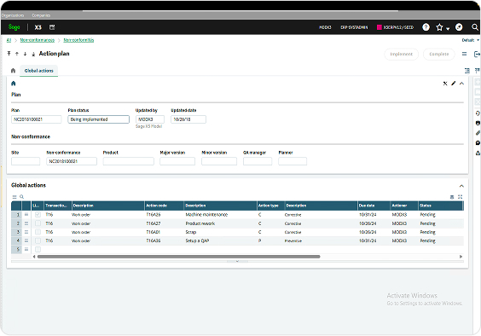Toggle checkbox on row 1 Machine maintenance
This screenshot has height=336, width=481.
[38, 215]
